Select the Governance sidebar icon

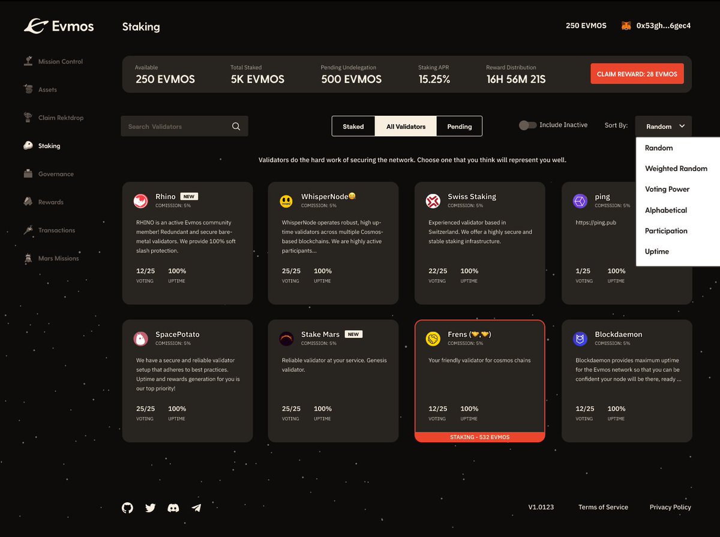[x=29, y=173]
